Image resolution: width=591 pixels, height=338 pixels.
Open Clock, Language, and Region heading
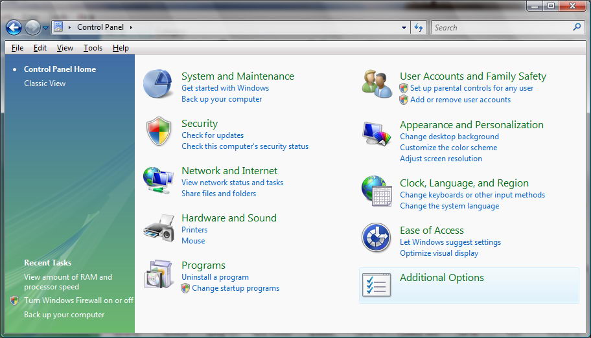pyautogui.click(x=465, y=183)
